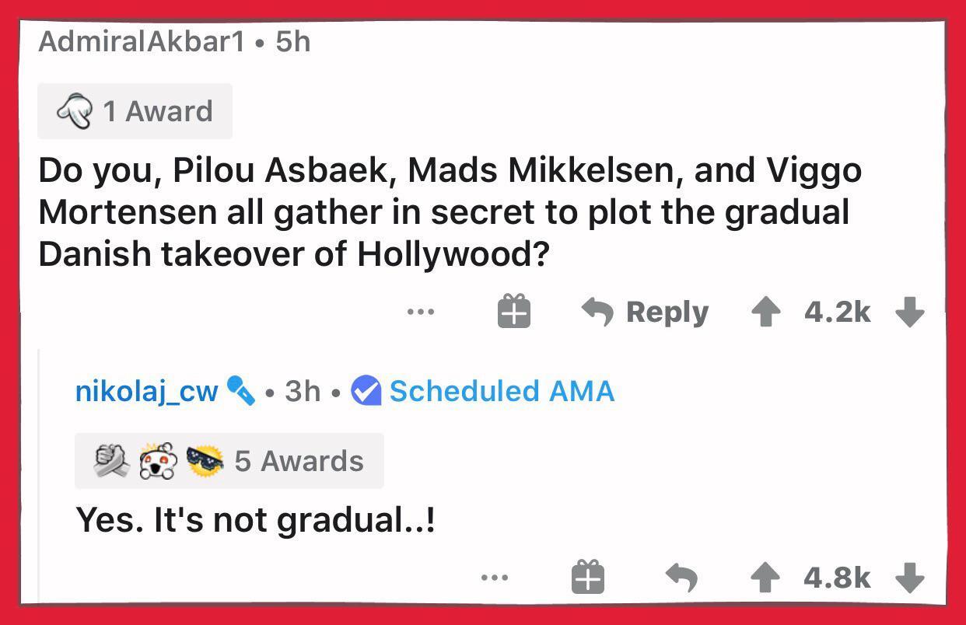966x625 pixels.
Task: Click the sunglasses sun award icon
Action: 205,461
